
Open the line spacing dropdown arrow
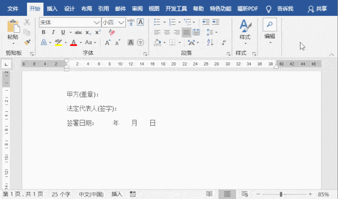(216, 33)
